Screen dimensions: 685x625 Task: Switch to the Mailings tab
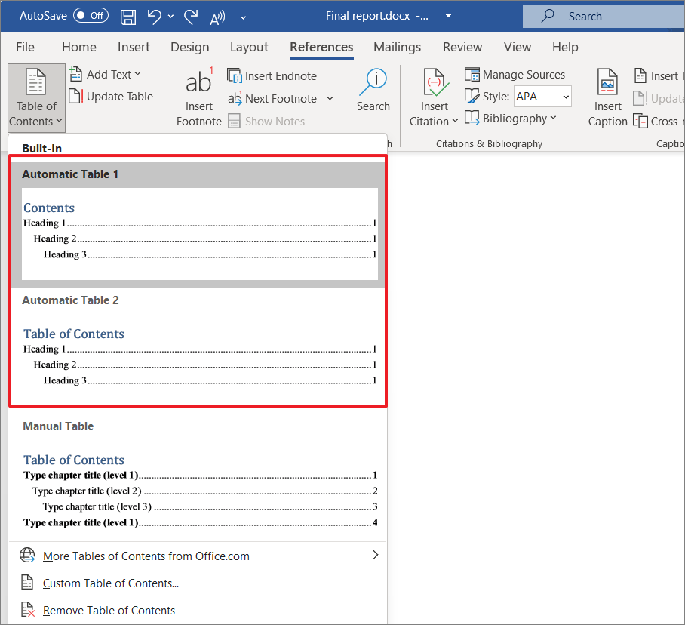coord(397,47)
